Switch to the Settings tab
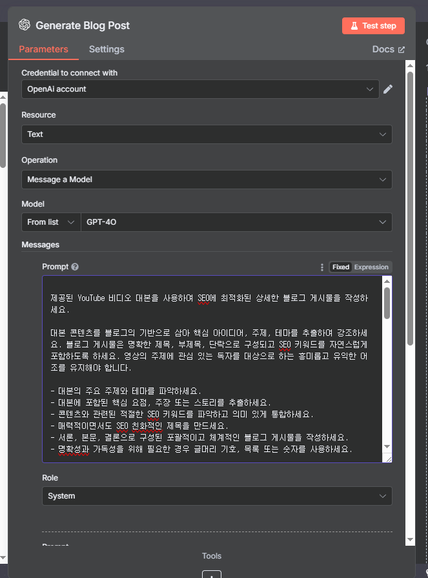 [x=107, y=49]
